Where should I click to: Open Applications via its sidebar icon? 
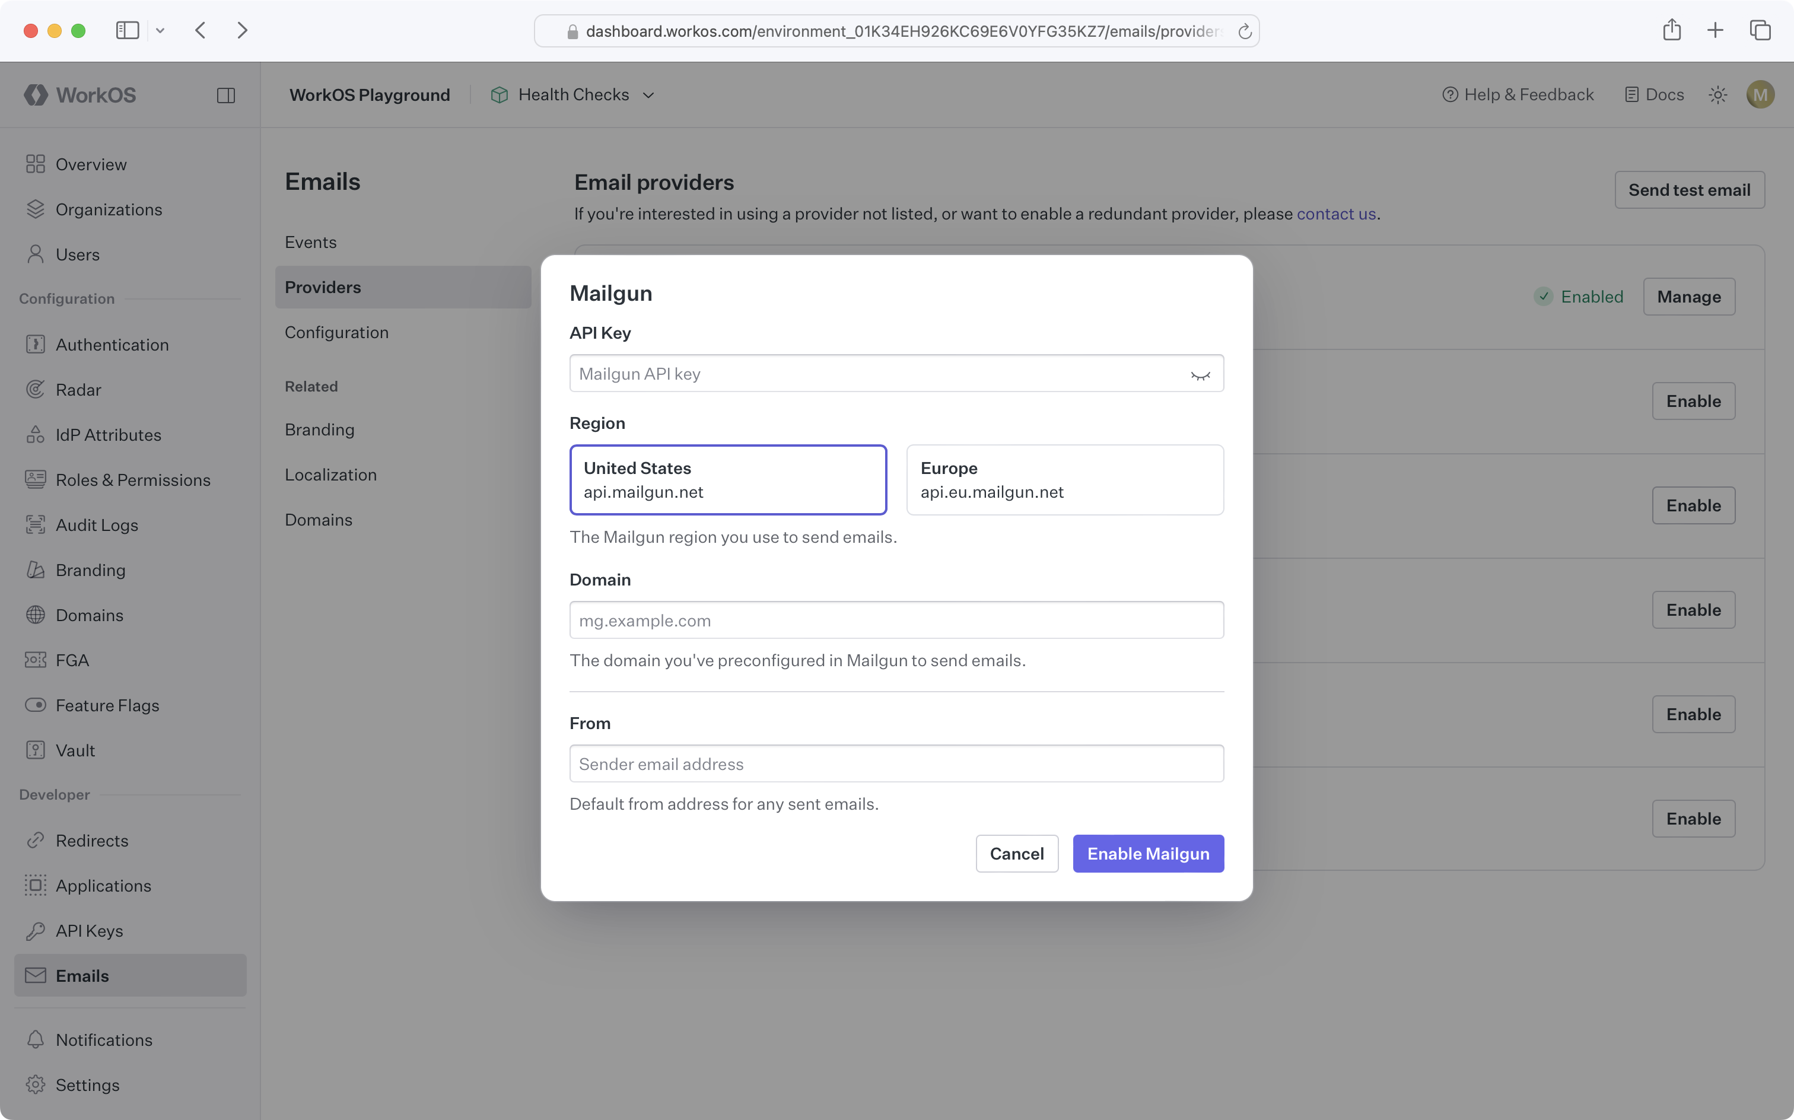[x=36, y=885]
